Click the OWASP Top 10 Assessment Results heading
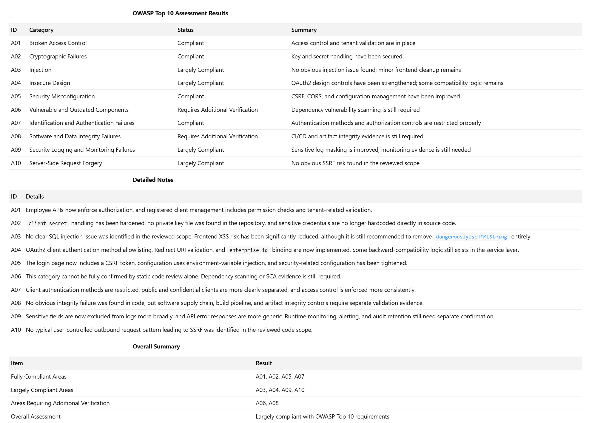The width and height of the screenshot is (589, 423). (180, 13)
